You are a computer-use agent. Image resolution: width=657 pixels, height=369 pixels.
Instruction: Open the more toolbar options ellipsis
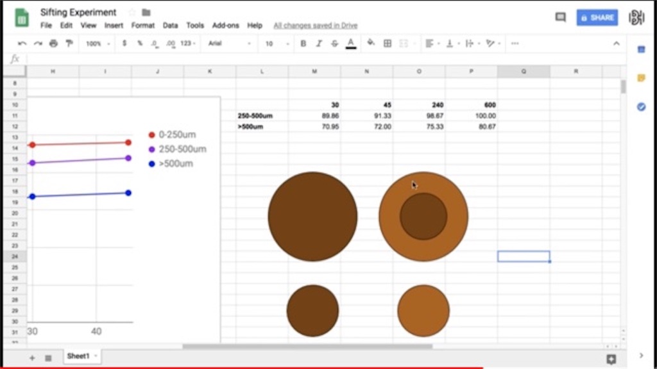pyautogui.click(x=515, y=44)
